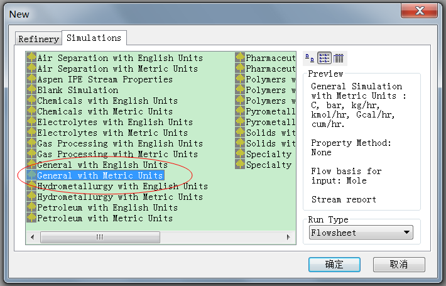Switch to list view mode

324,58
